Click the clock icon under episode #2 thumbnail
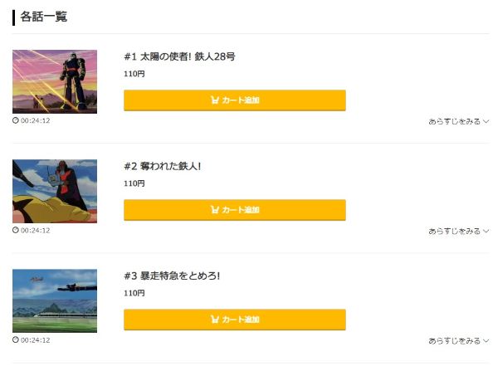Image resolution: width=498 pixels, height=366 pixels. click(16, 230)
